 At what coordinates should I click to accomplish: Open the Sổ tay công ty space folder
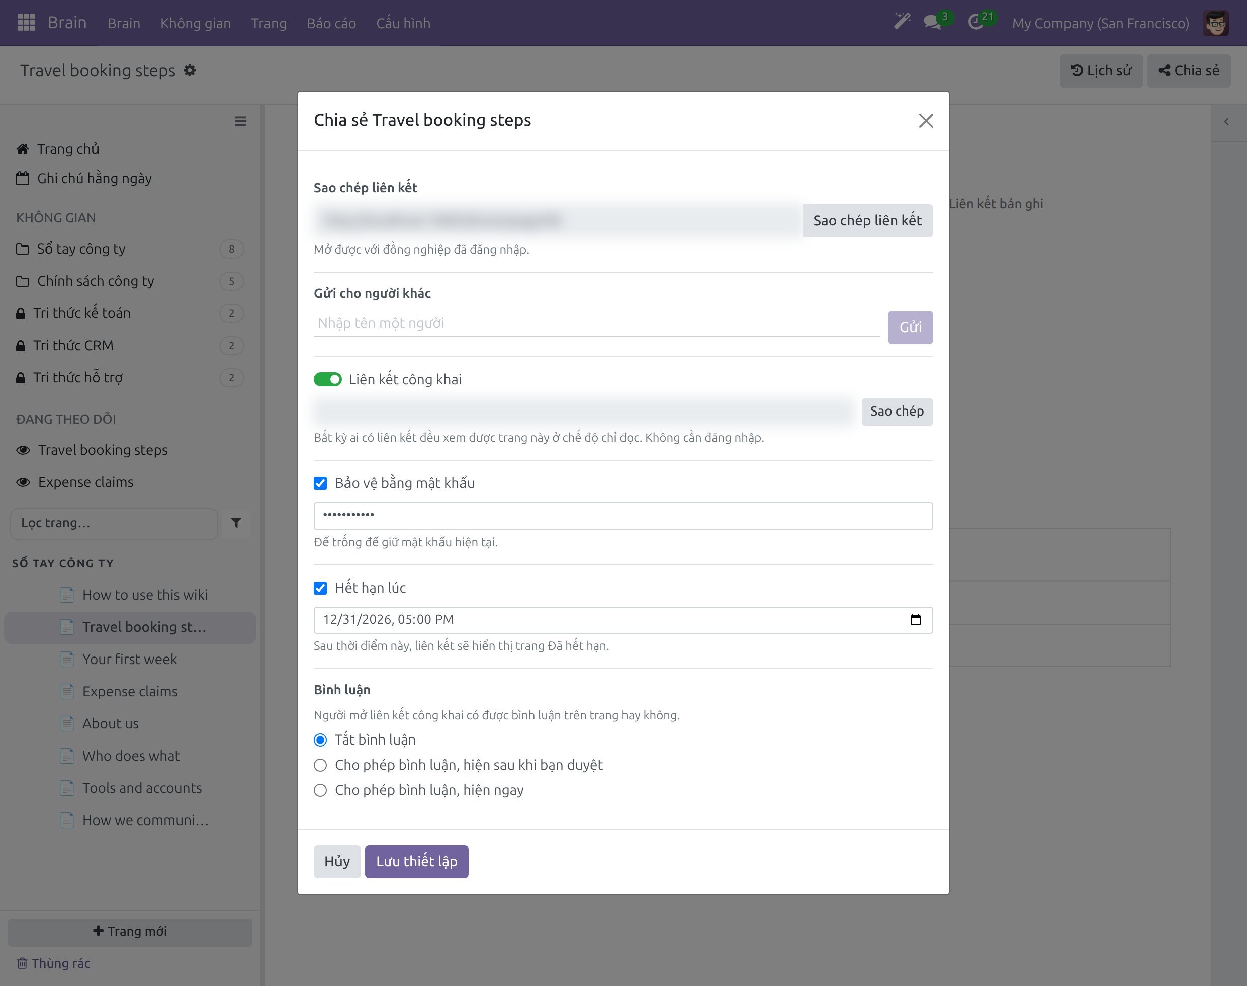(x=130, y=249)
